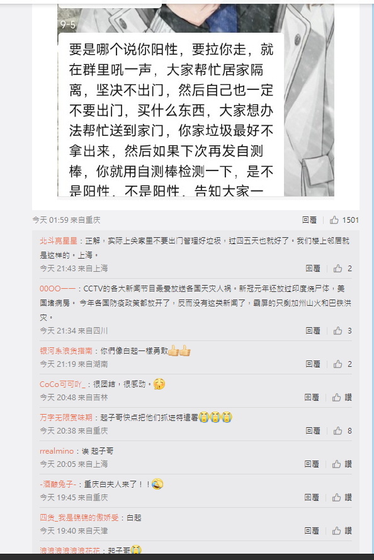Like 四货_我是锦锦的傲娇受's comment
Image resolution: width=374 pixels, height=560 pixels.
pos(342,531)
